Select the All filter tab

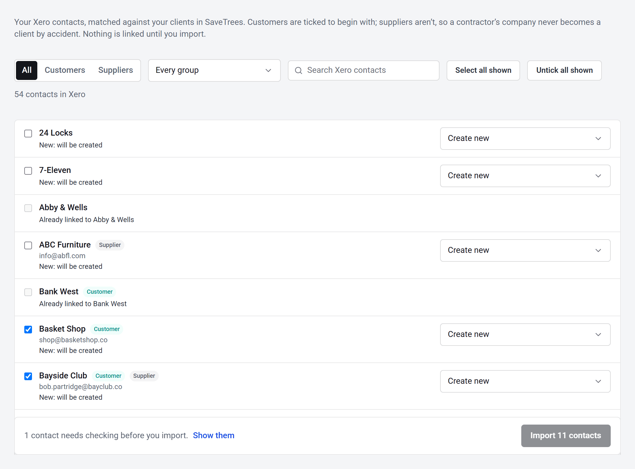click(27, 70)
